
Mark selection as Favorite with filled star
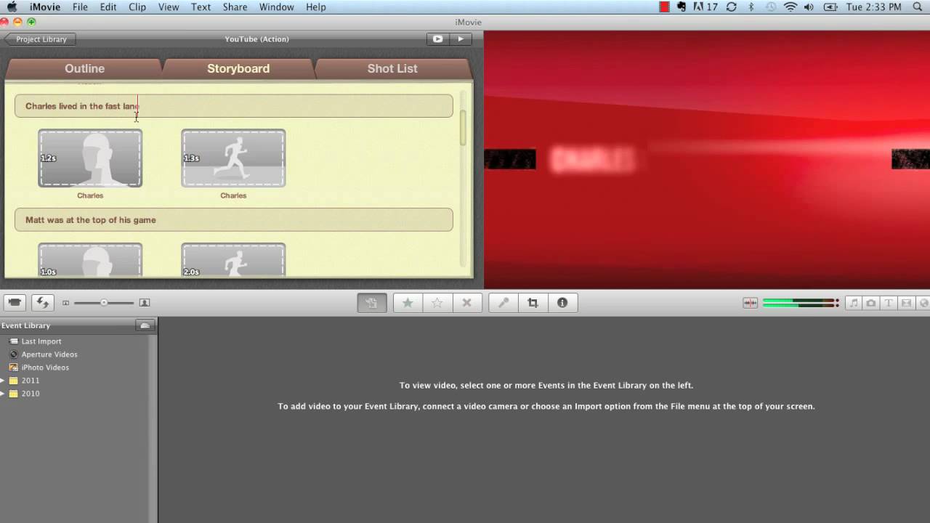pyautogui.click(x=408, y=303)
